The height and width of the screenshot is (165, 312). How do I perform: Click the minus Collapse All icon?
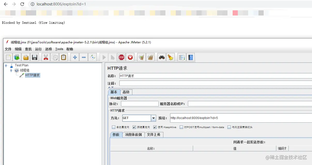[84, 57]
